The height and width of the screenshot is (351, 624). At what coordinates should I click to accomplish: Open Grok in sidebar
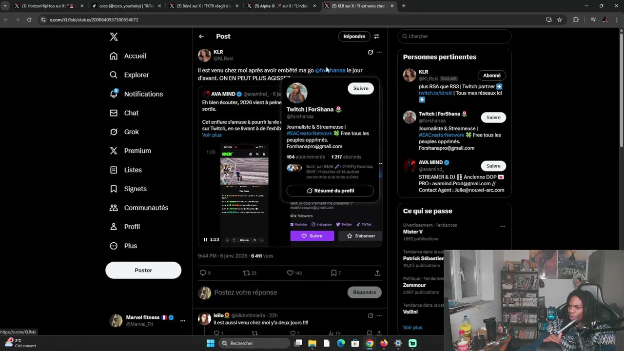tap(124, 132)
